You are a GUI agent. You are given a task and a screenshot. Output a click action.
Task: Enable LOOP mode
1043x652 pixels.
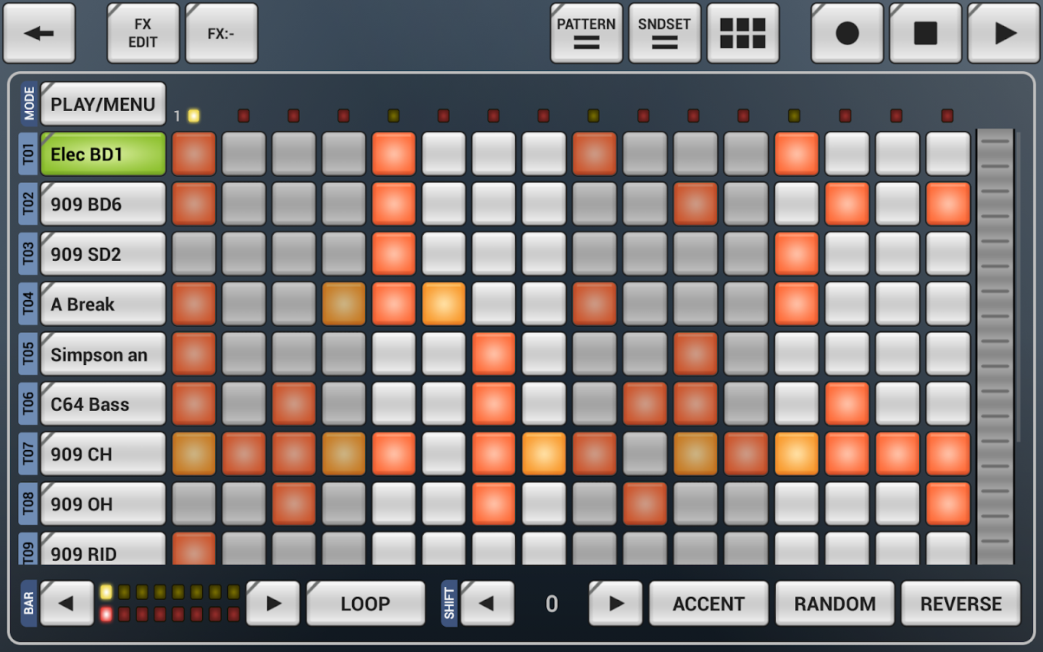(x=366, y=603)
